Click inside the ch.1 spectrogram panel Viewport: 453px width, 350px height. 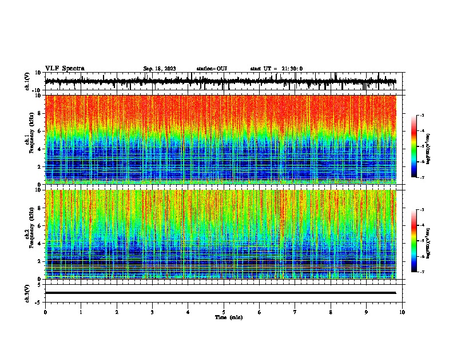point(221,140)
